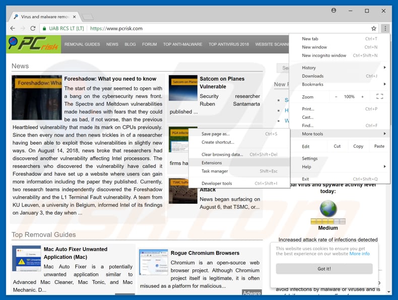
Task: Open the More info cookie link
Action: (x=360, y=254)
